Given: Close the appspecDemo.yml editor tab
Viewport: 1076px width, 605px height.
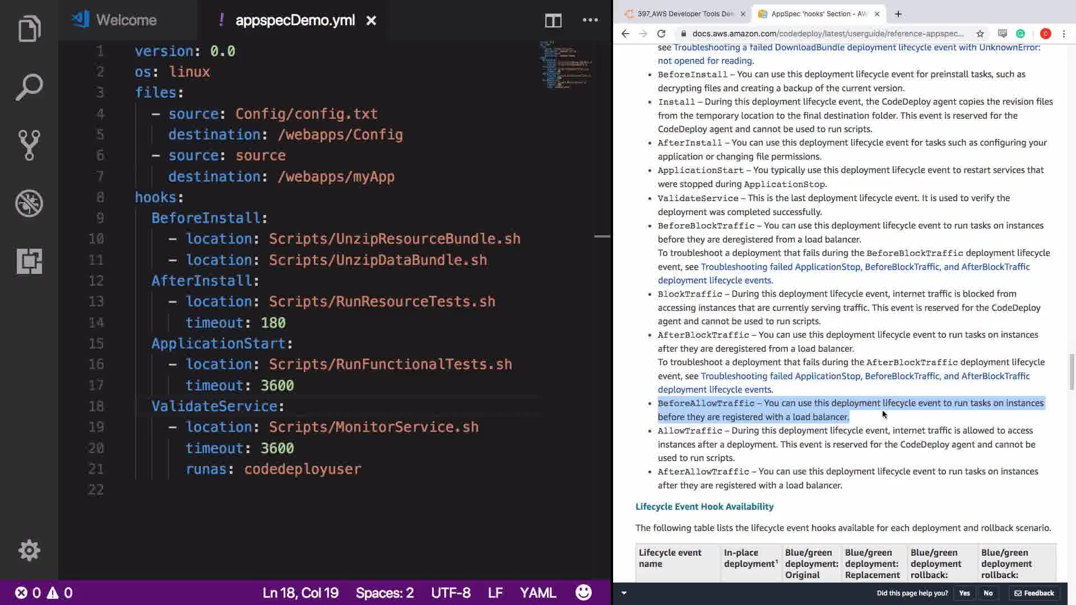Looking at the screenshot, I should coord(371,21).
